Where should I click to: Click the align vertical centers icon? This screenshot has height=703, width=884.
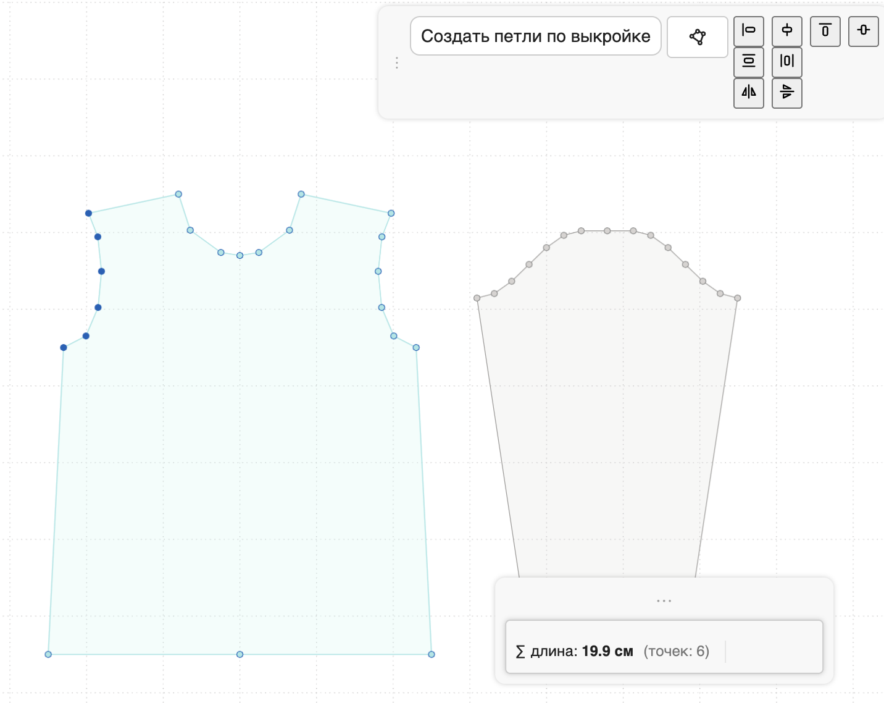click(x=864, y=31)
